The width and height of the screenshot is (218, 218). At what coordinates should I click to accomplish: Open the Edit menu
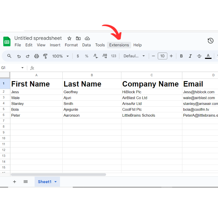pos(29,45)
